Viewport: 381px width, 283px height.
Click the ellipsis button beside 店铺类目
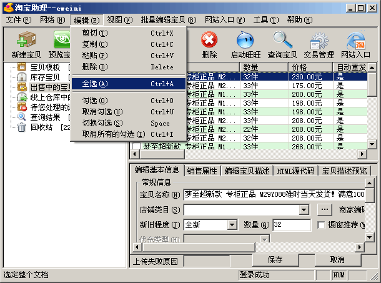(325, 209)
